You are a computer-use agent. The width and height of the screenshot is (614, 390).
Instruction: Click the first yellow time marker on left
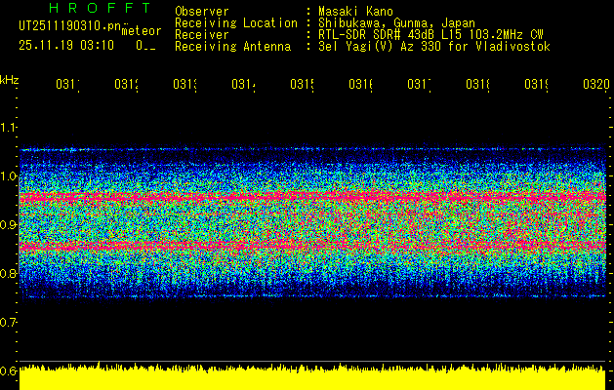tap(67, 86)
